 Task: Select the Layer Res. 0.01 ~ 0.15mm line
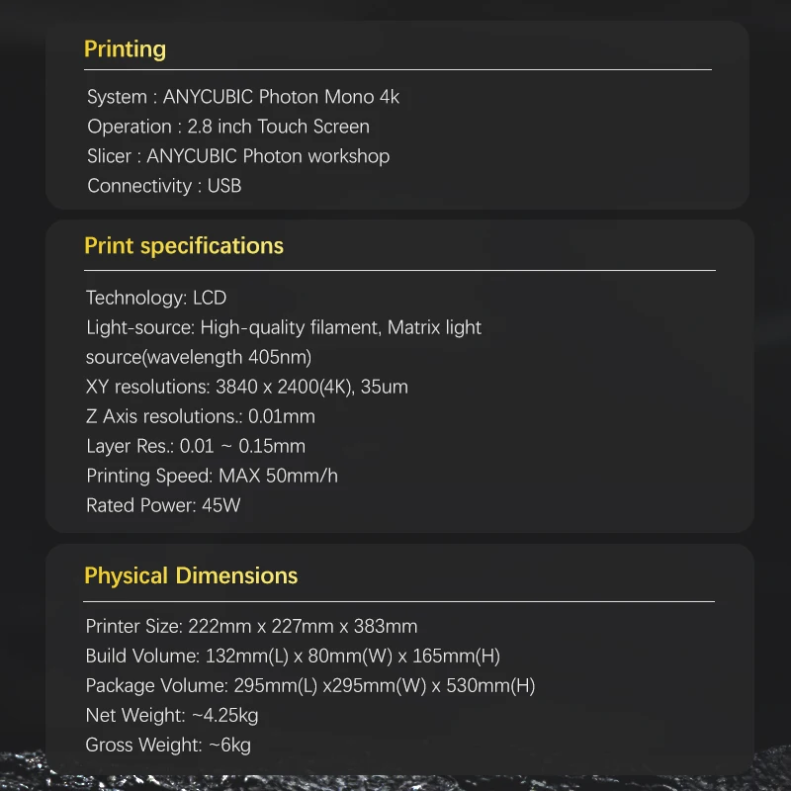click(196, 446)
